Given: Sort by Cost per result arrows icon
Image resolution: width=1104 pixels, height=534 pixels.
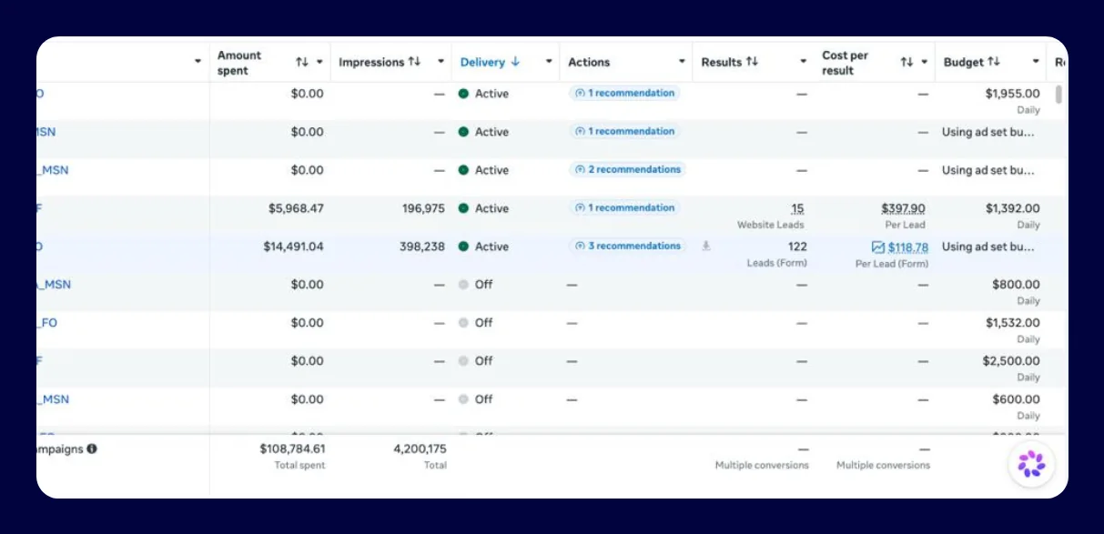Looking at the screenshot, I should pos(906,62).
